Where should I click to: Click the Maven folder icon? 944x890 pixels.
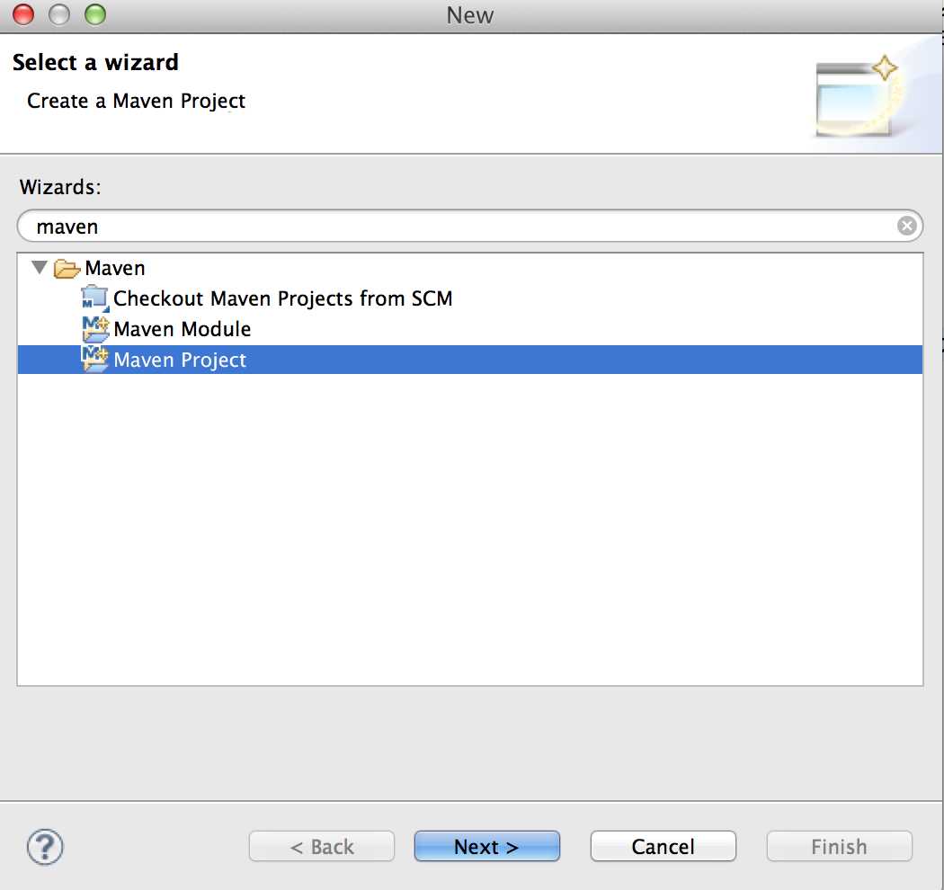coord(67,268)
